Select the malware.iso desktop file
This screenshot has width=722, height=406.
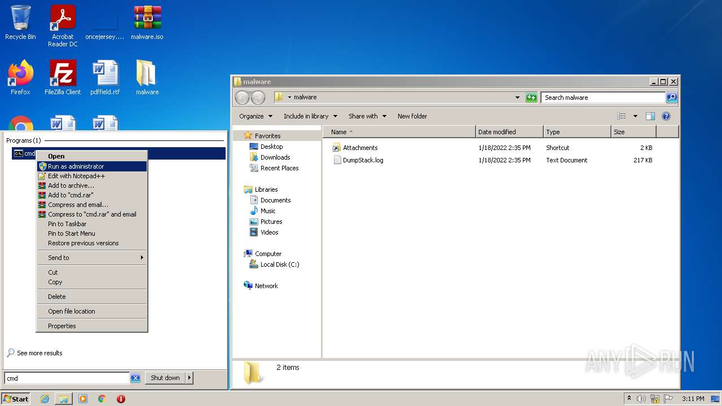(147, 23)
